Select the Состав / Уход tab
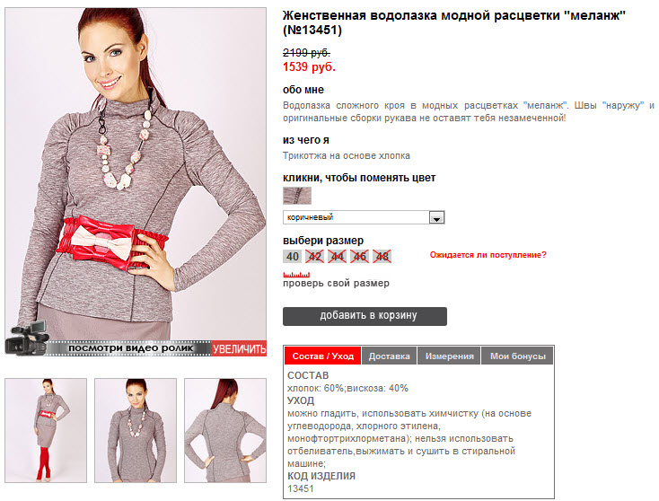 [x=323, y=356]
